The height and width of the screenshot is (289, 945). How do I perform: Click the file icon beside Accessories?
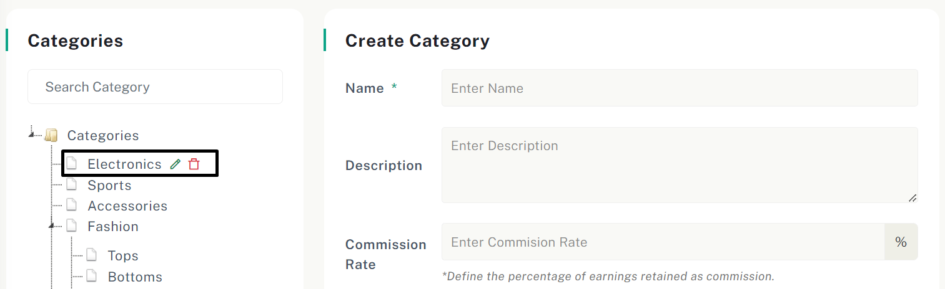72,205
